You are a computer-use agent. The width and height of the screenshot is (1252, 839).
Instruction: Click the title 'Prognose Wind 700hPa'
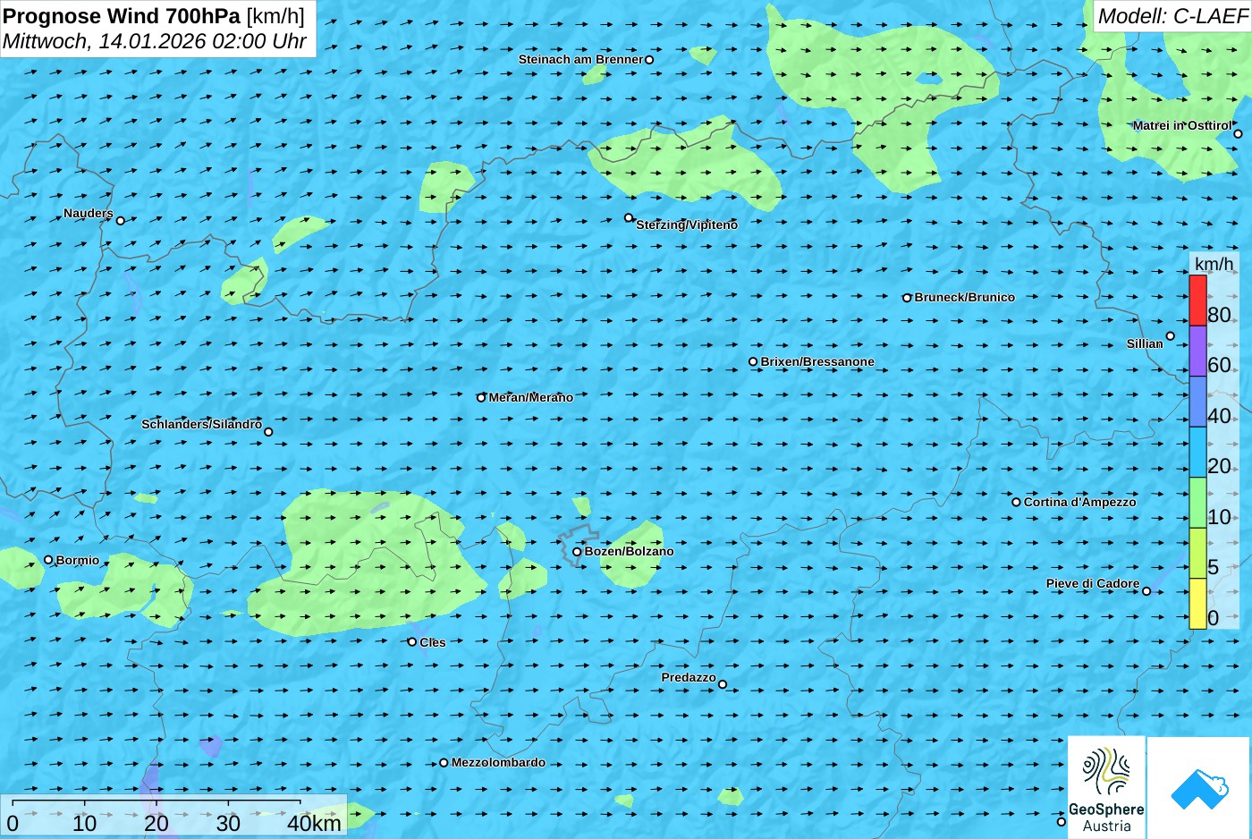(122, 15)
